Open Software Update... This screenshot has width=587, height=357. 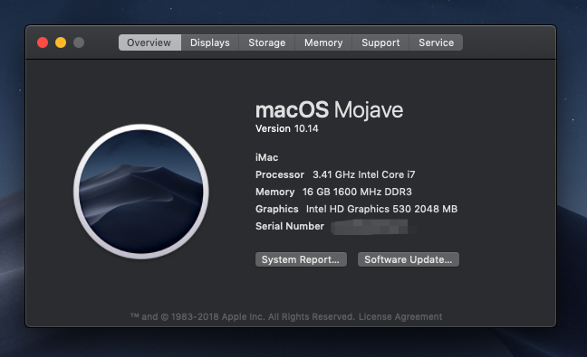pyautogui.click(x=409, y=259)
